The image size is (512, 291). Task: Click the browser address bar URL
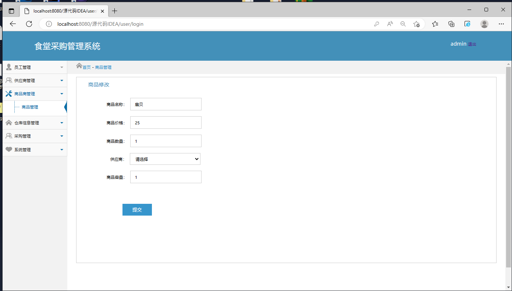[x=100, y=24]
